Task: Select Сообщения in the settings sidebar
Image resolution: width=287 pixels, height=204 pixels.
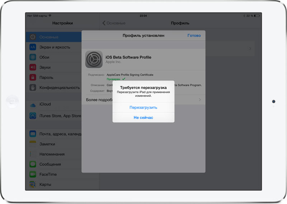Action: click(x=50, y=164)
